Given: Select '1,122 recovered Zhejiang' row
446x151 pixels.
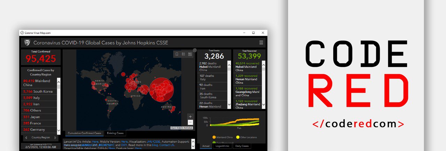Looking at the screenshot, I should [248, 104].
